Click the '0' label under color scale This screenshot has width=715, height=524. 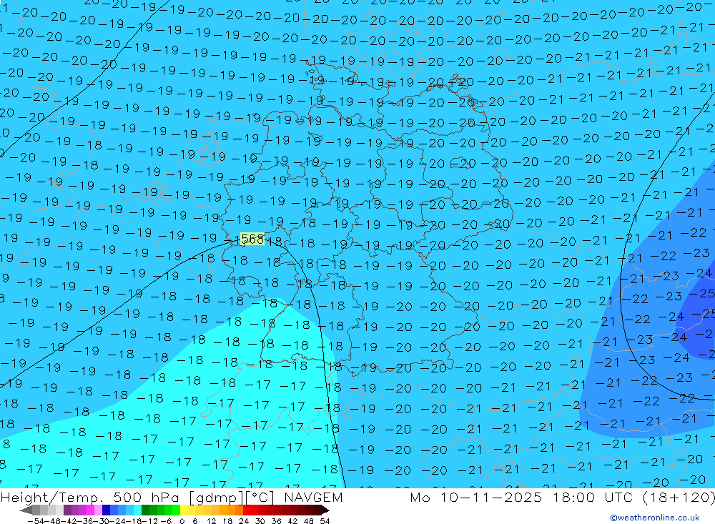tap(182, 521)
